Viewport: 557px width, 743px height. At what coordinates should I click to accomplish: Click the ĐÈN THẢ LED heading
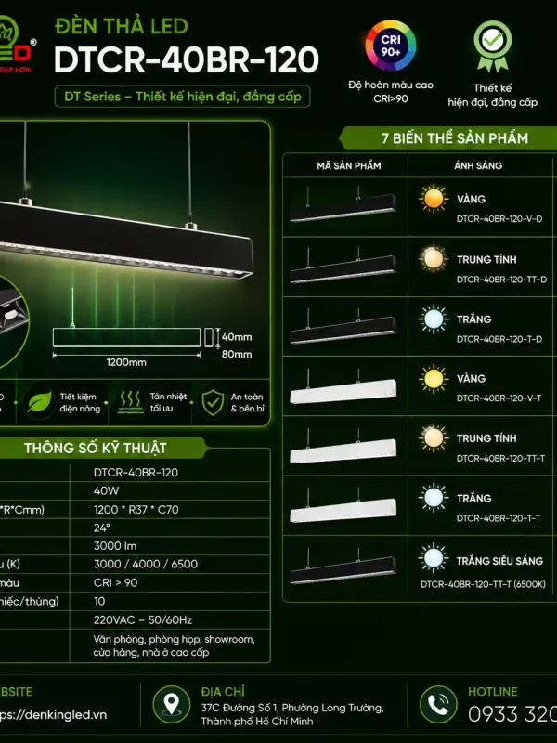tap(122, 26)
